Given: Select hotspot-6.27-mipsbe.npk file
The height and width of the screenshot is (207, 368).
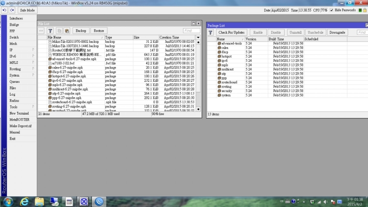Looking at the screenshot, I should point(117,76).
